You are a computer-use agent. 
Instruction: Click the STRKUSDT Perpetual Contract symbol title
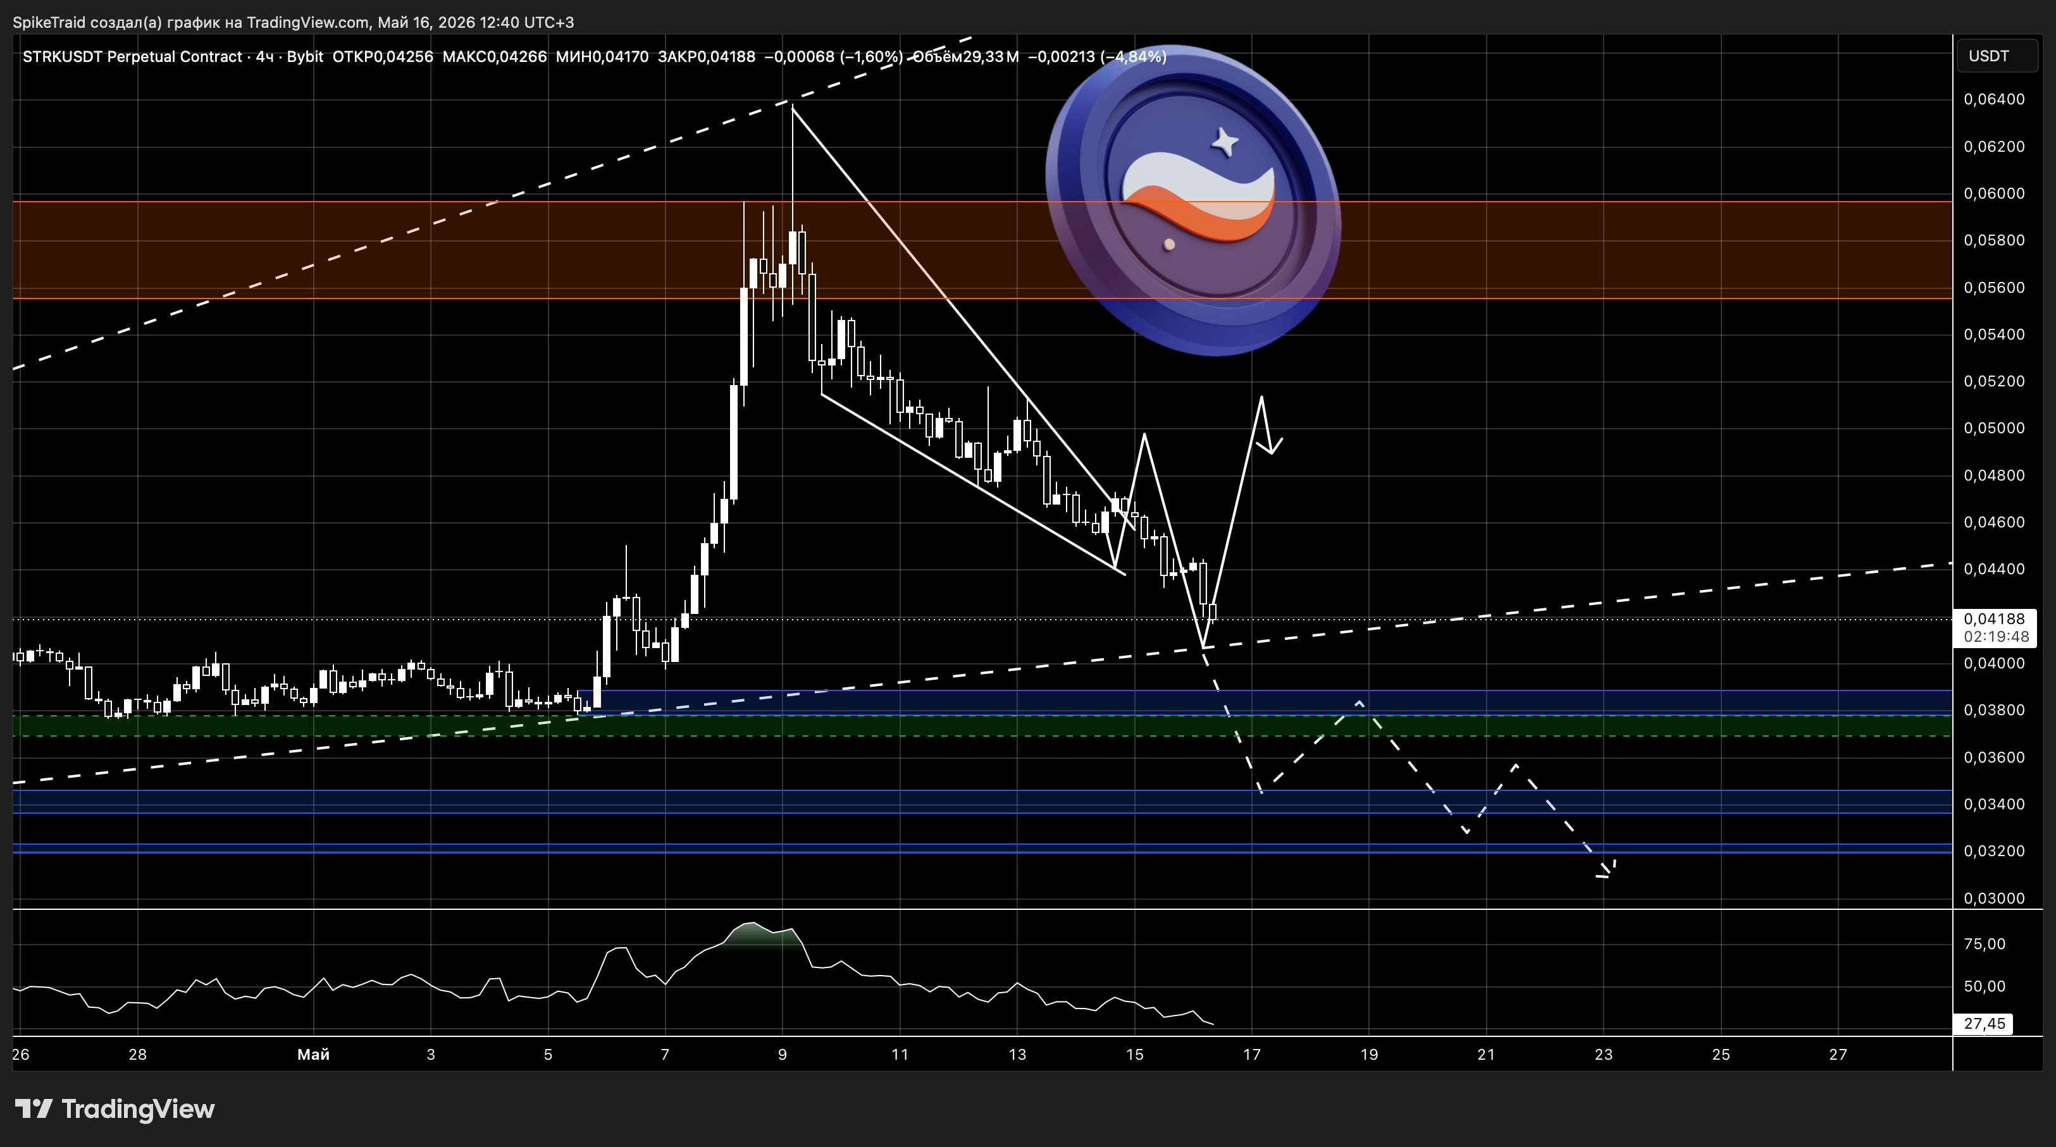click(132, 57)
